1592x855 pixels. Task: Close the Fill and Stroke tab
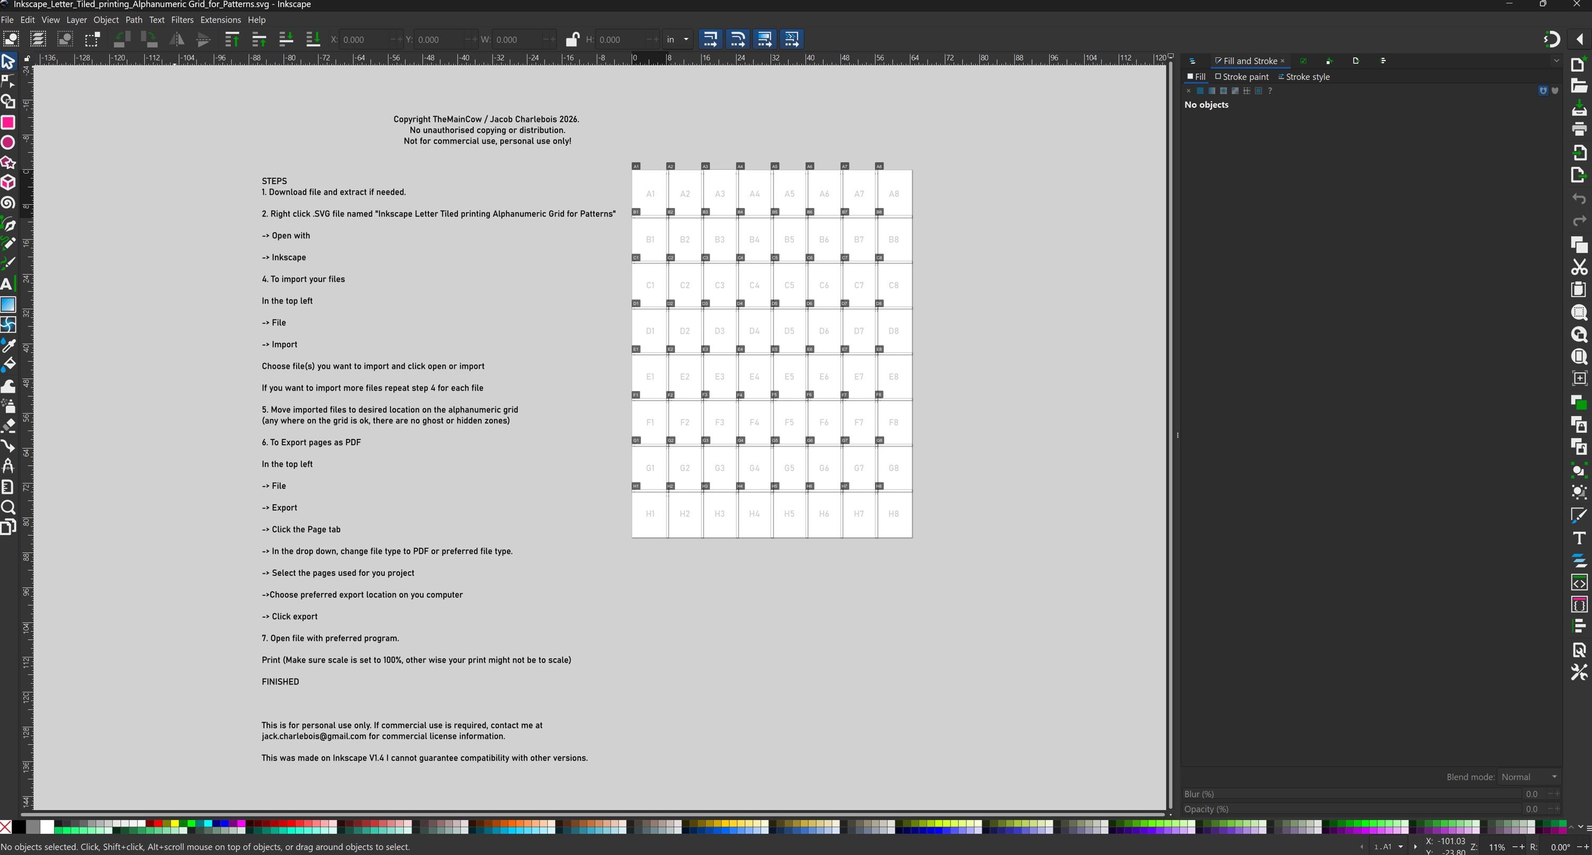(1283, 61)
